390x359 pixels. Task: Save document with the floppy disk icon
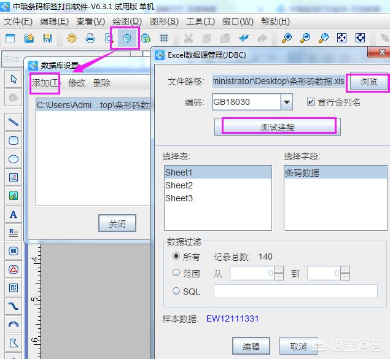pos(47,38)
